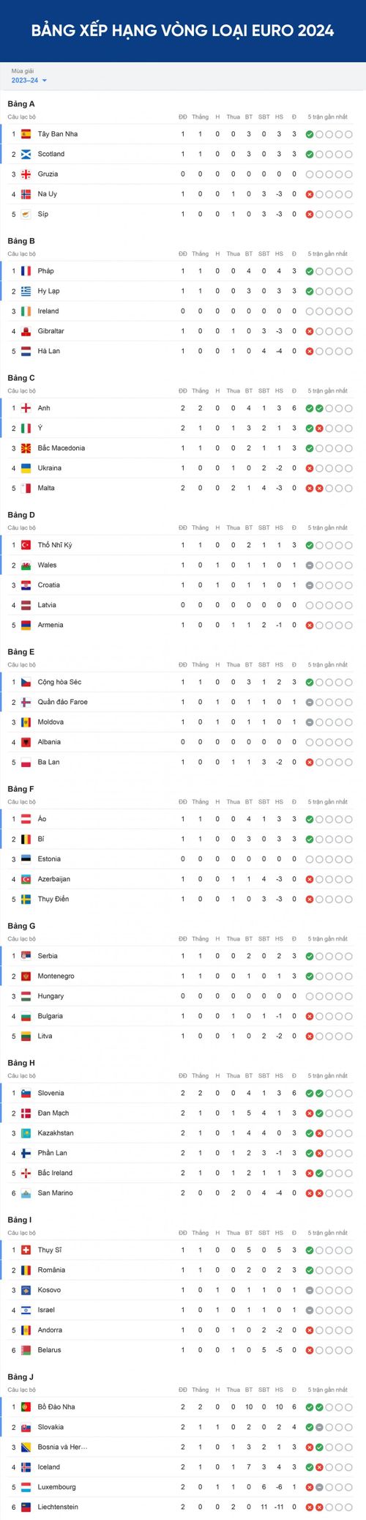
Task: Click the England flag next to Anh
Action: click(x=26, y=408)
